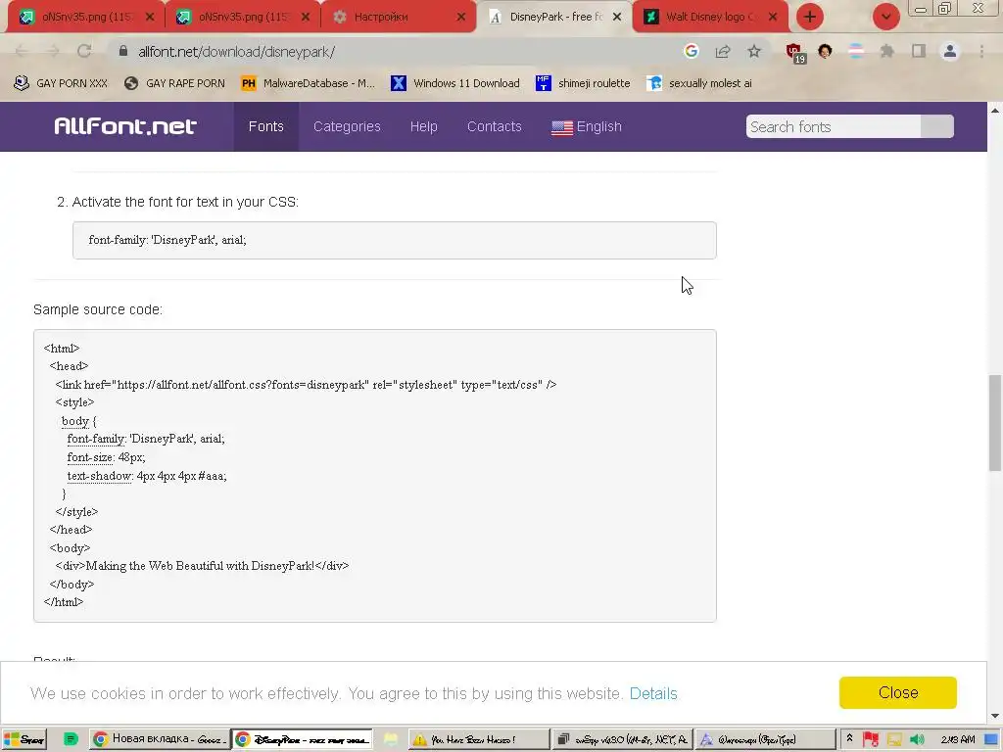Viewport: 1003px width, 752px height.
Task: Click the green quick-launch taskbar icon
Action: 71,740
